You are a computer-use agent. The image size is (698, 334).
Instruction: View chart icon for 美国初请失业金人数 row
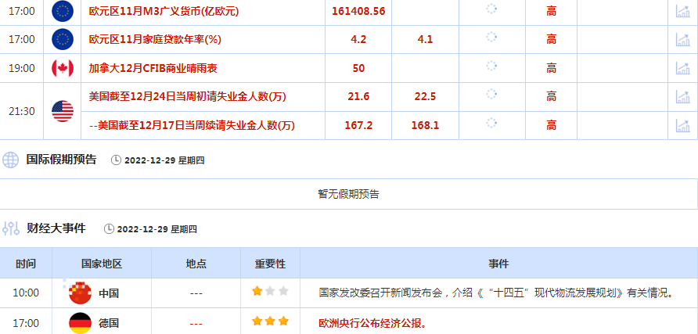point(682,96)
